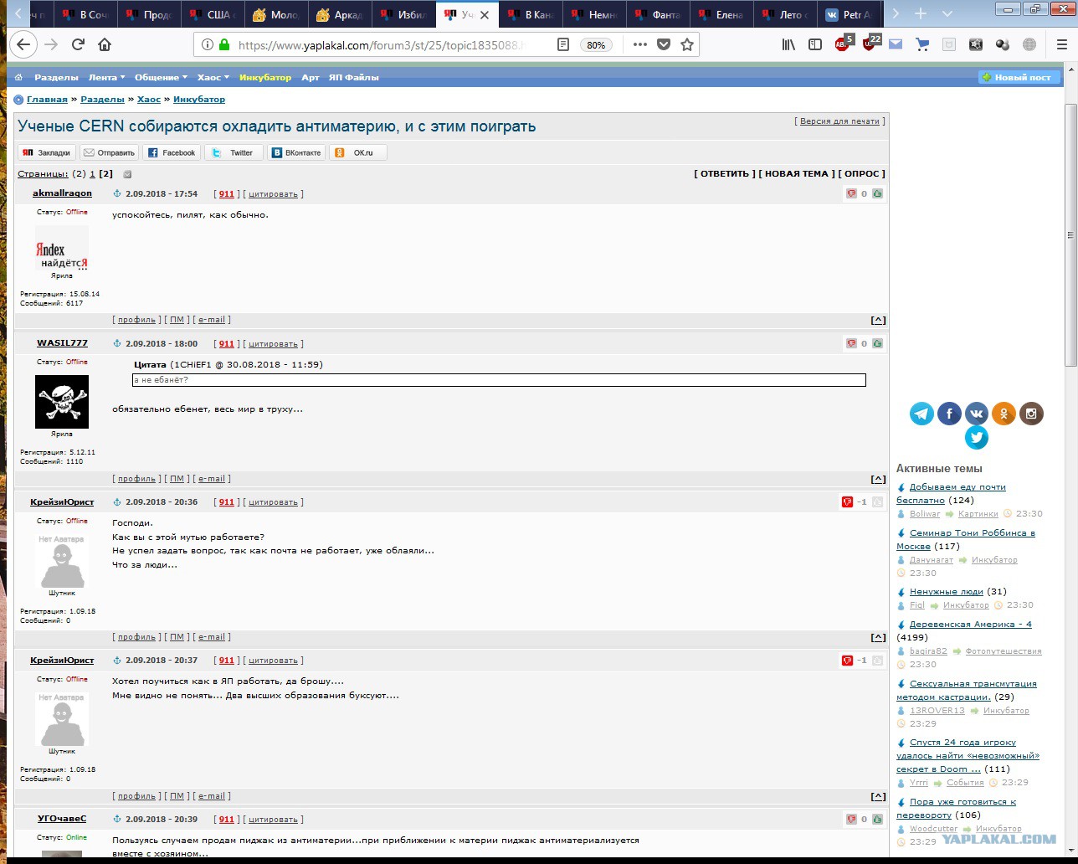Click the Twitter round social icon
The width and height of the screenshot is (1078, 864).
(977, 438)
